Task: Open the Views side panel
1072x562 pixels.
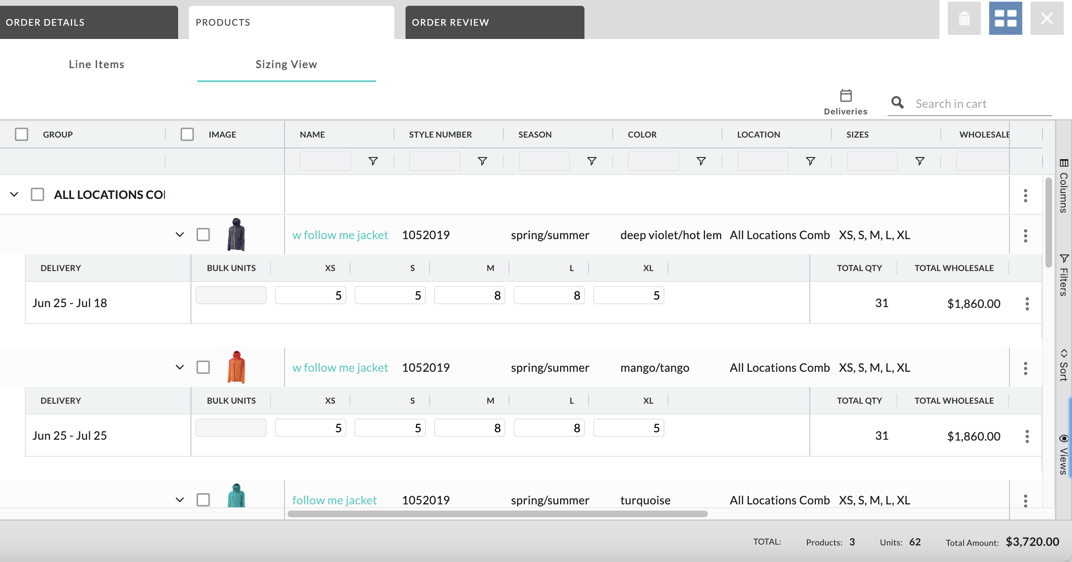Action: pyautogui.click(x=1064, y=455)
